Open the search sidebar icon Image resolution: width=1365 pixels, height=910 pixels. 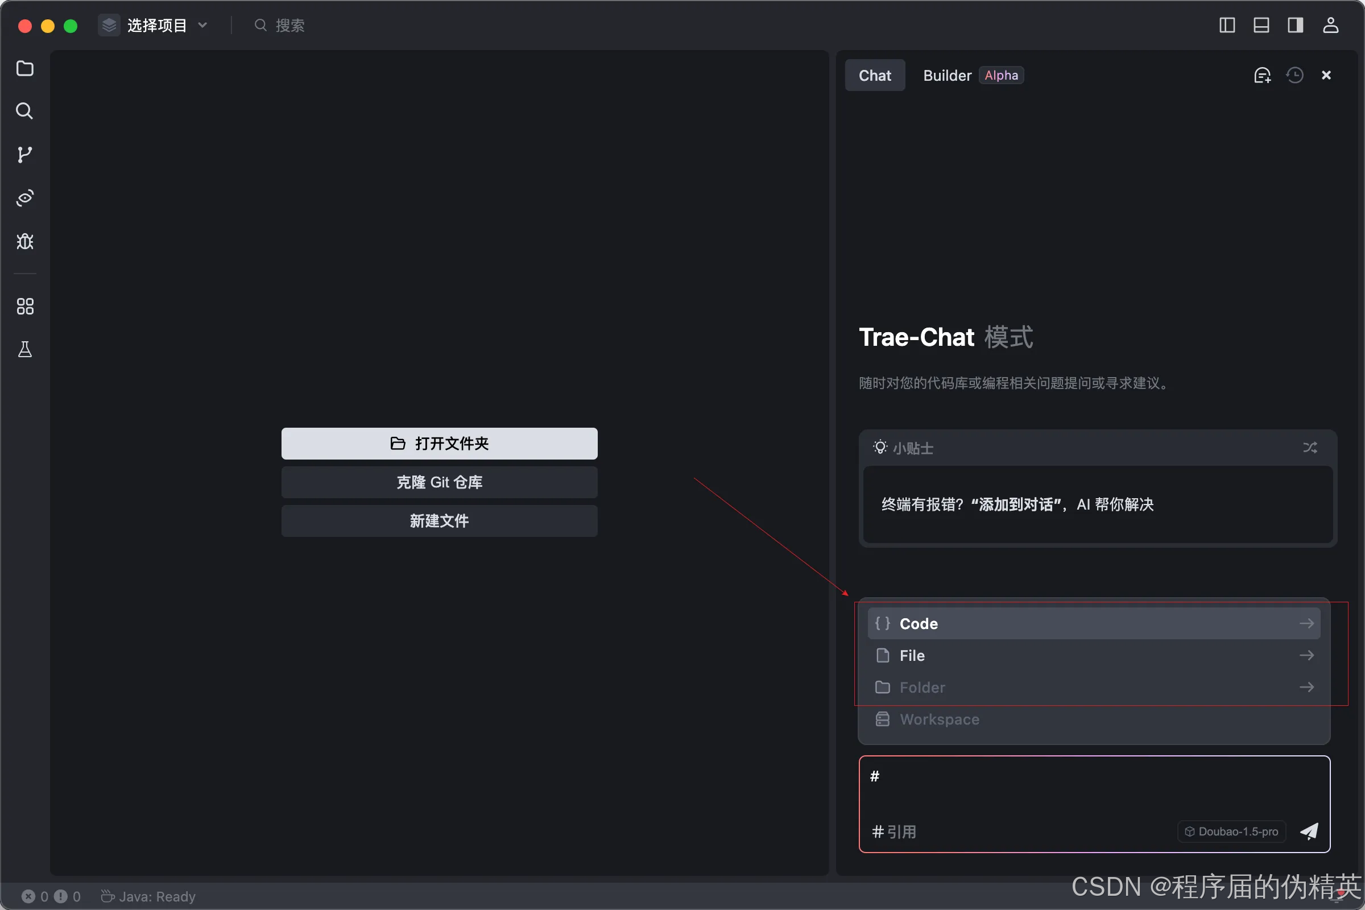(x=24, y=111)
